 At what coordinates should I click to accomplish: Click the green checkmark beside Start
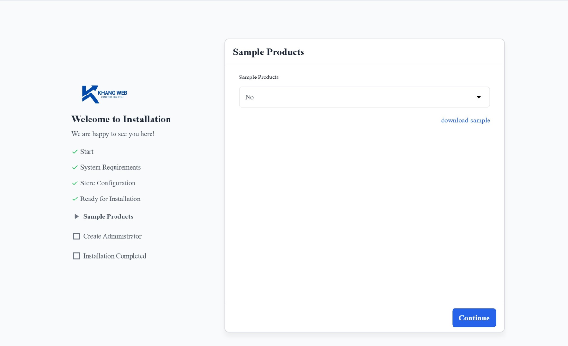tap(75, 152)
